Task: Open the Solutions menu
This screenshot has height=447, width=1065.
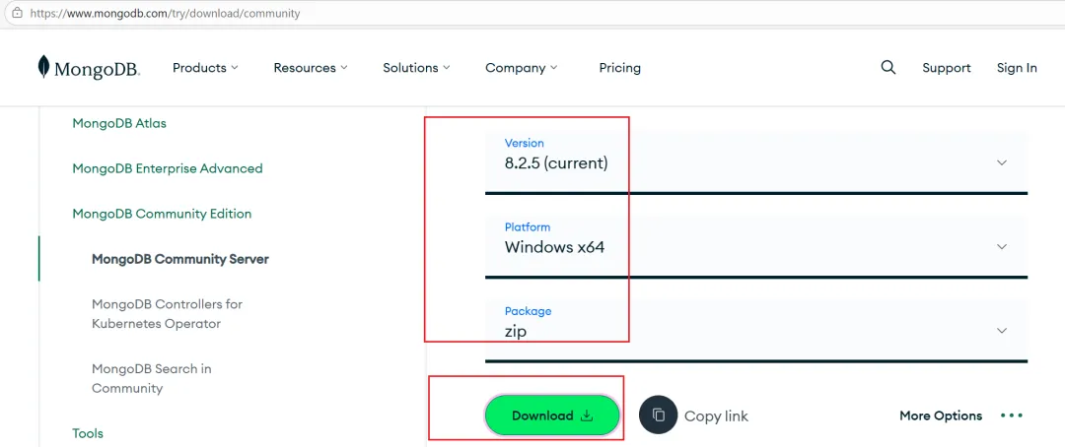Action: pos(416,68)
